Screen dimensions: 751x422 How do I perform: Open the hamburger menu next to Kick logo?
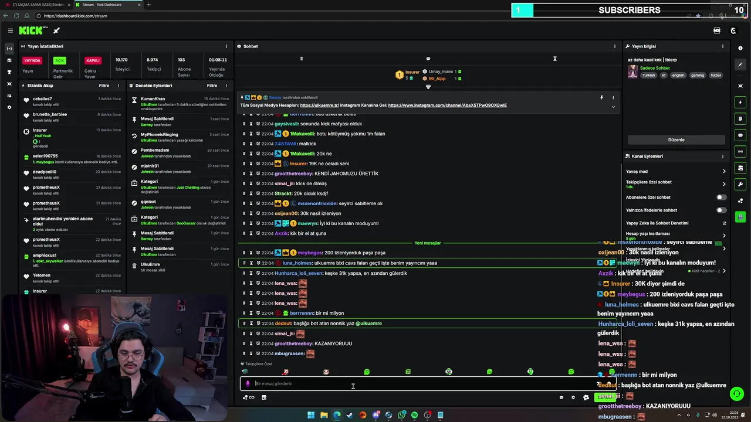pos(10,30)
